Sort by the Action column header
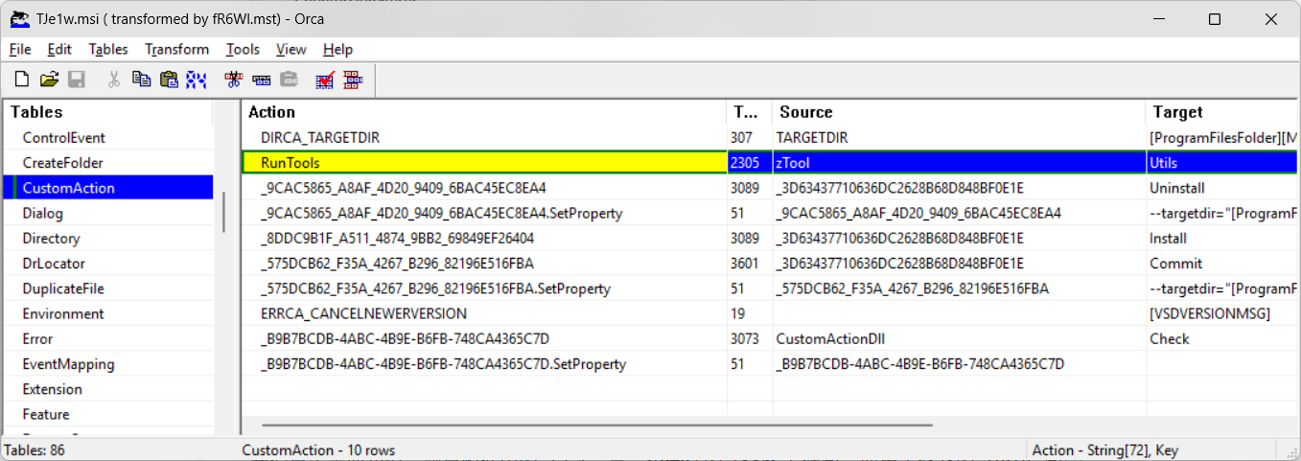Image resolution: width=1301 pixels, height=461 pixels. [484, 112]
